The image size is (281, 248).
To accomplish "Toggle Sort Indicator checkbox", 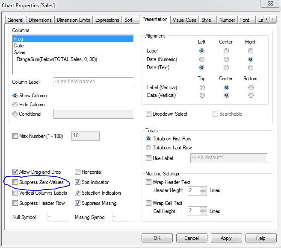I will [x=77, y=182].
